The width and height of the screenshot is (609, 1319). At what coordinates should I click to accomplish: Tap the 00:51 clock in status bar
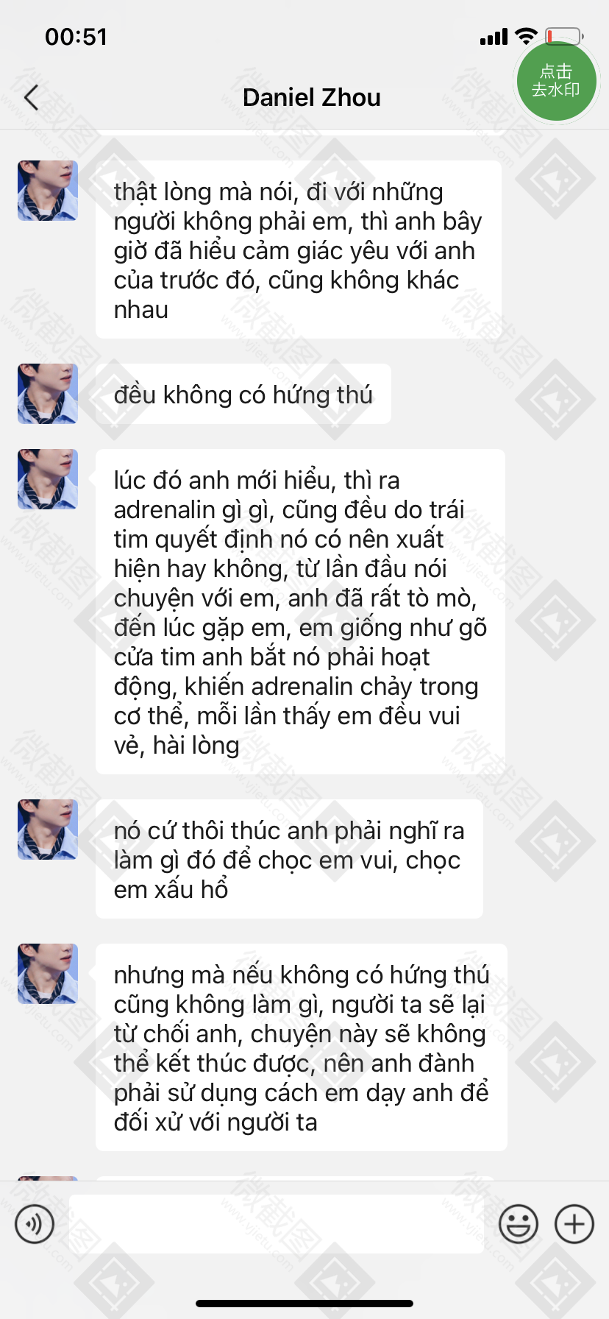tap(76, 37)
